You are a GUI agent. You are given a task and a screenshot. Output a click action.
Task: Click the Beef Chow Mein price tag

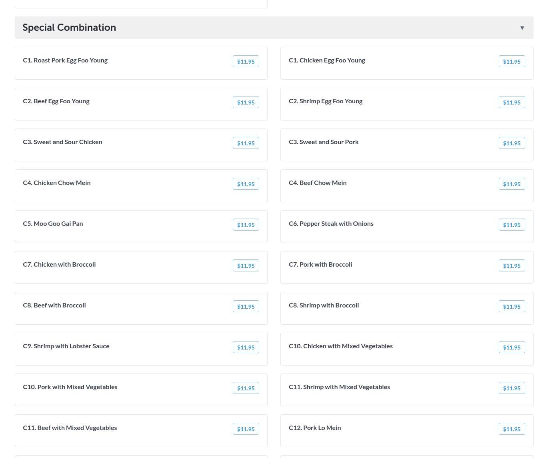pyautogui.click(x=512, y=184)
